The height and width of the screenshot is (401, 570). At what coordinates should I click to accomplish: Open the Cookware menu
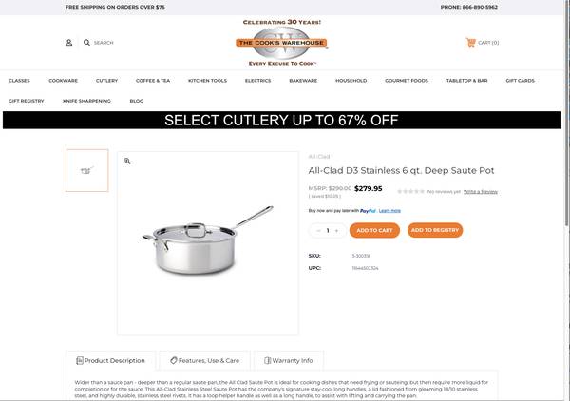[x=64, y=81]
